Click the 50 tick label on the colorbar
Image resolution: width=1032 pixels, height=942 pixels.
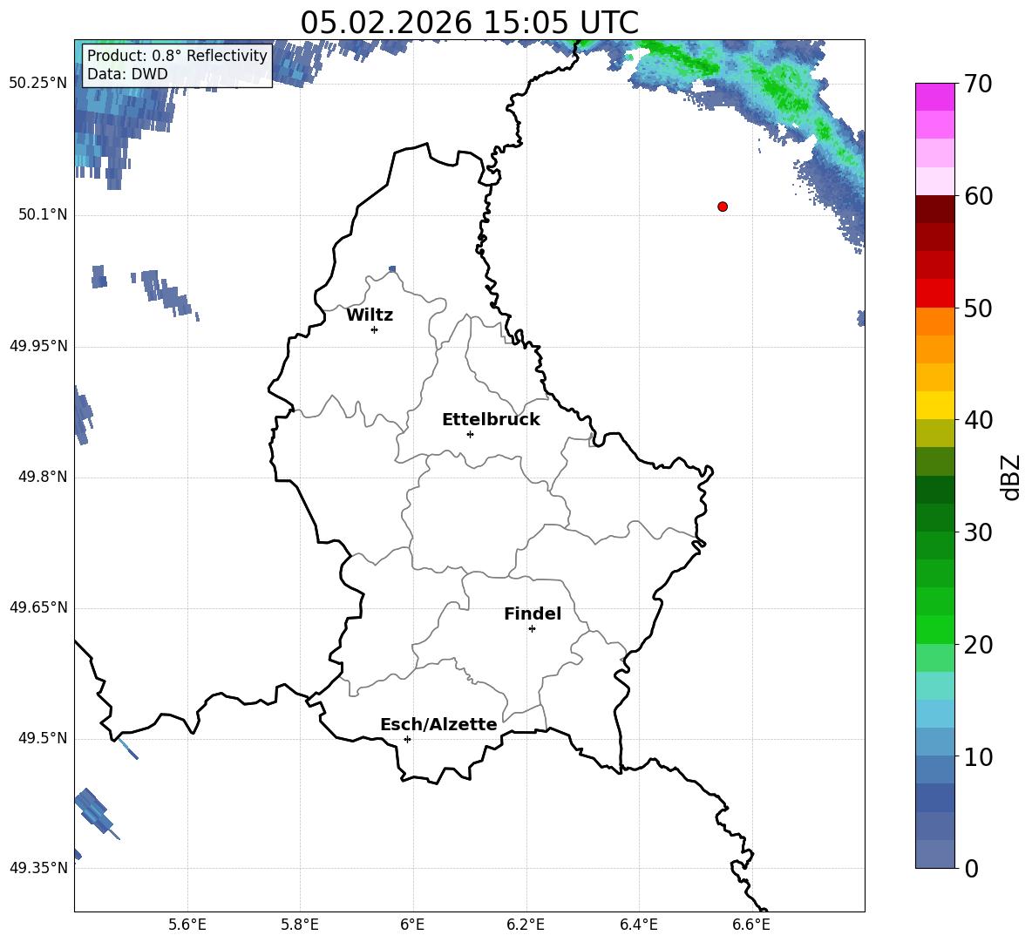(x=980, y=308)
